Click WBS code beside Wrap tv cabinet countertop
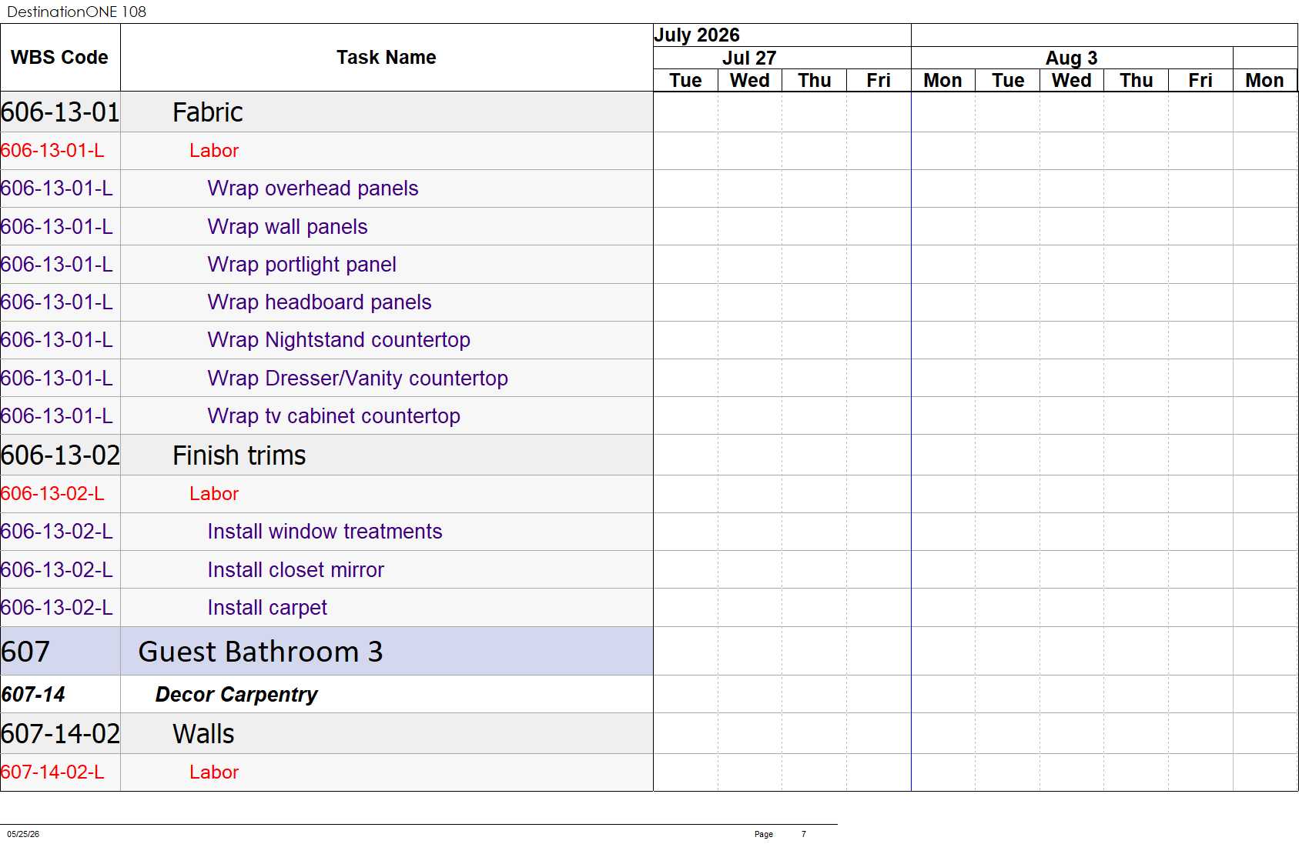Screen dimensions: 1299x844 coord(57,416)
